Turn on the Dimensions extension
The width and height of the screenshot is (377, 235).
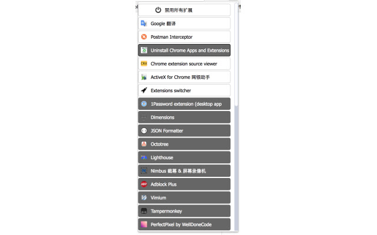point(184,117)
